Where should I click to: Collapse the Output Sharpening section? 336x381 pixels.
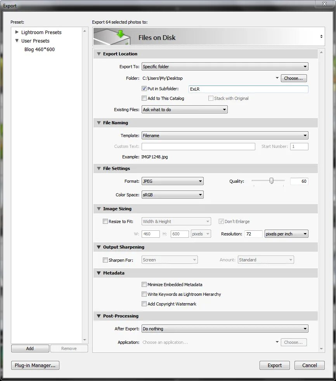99,247
